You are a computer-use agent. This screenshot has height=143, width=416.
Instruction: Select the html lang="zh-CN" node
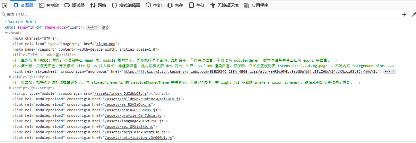[45, 27]
